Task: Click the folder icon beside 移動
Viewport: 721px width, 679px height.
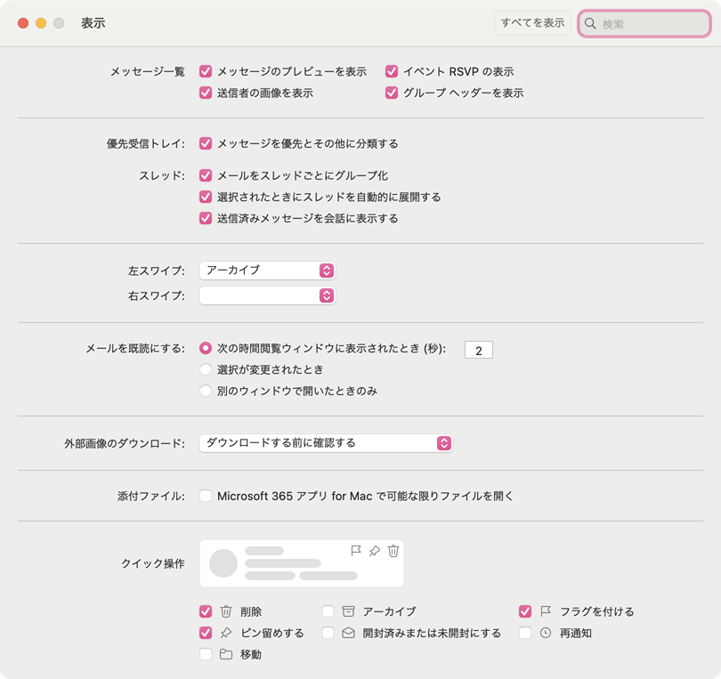Action: (226, 655)
